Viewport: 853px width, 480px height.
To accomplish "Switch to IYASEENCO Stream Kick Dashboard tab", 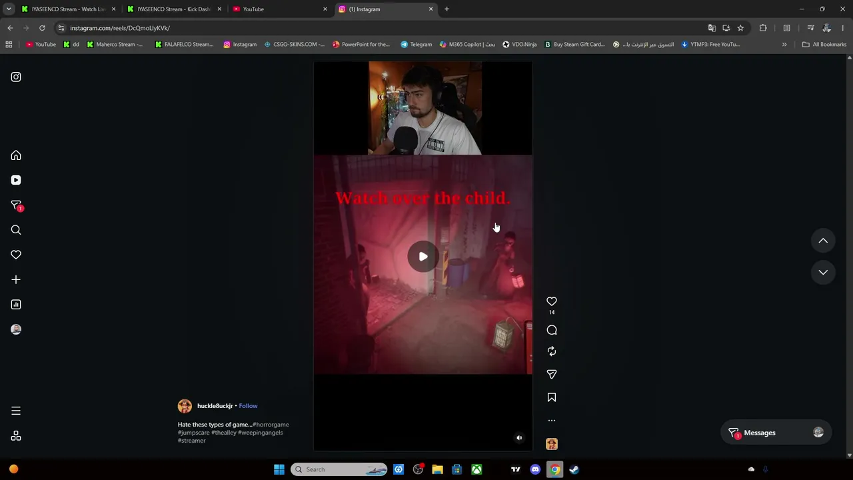I will click(173, 9).
